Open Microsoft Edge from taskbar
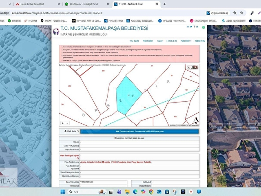This screenshot has height=196, width=261. pyautogui.click(x=135, y=192)
